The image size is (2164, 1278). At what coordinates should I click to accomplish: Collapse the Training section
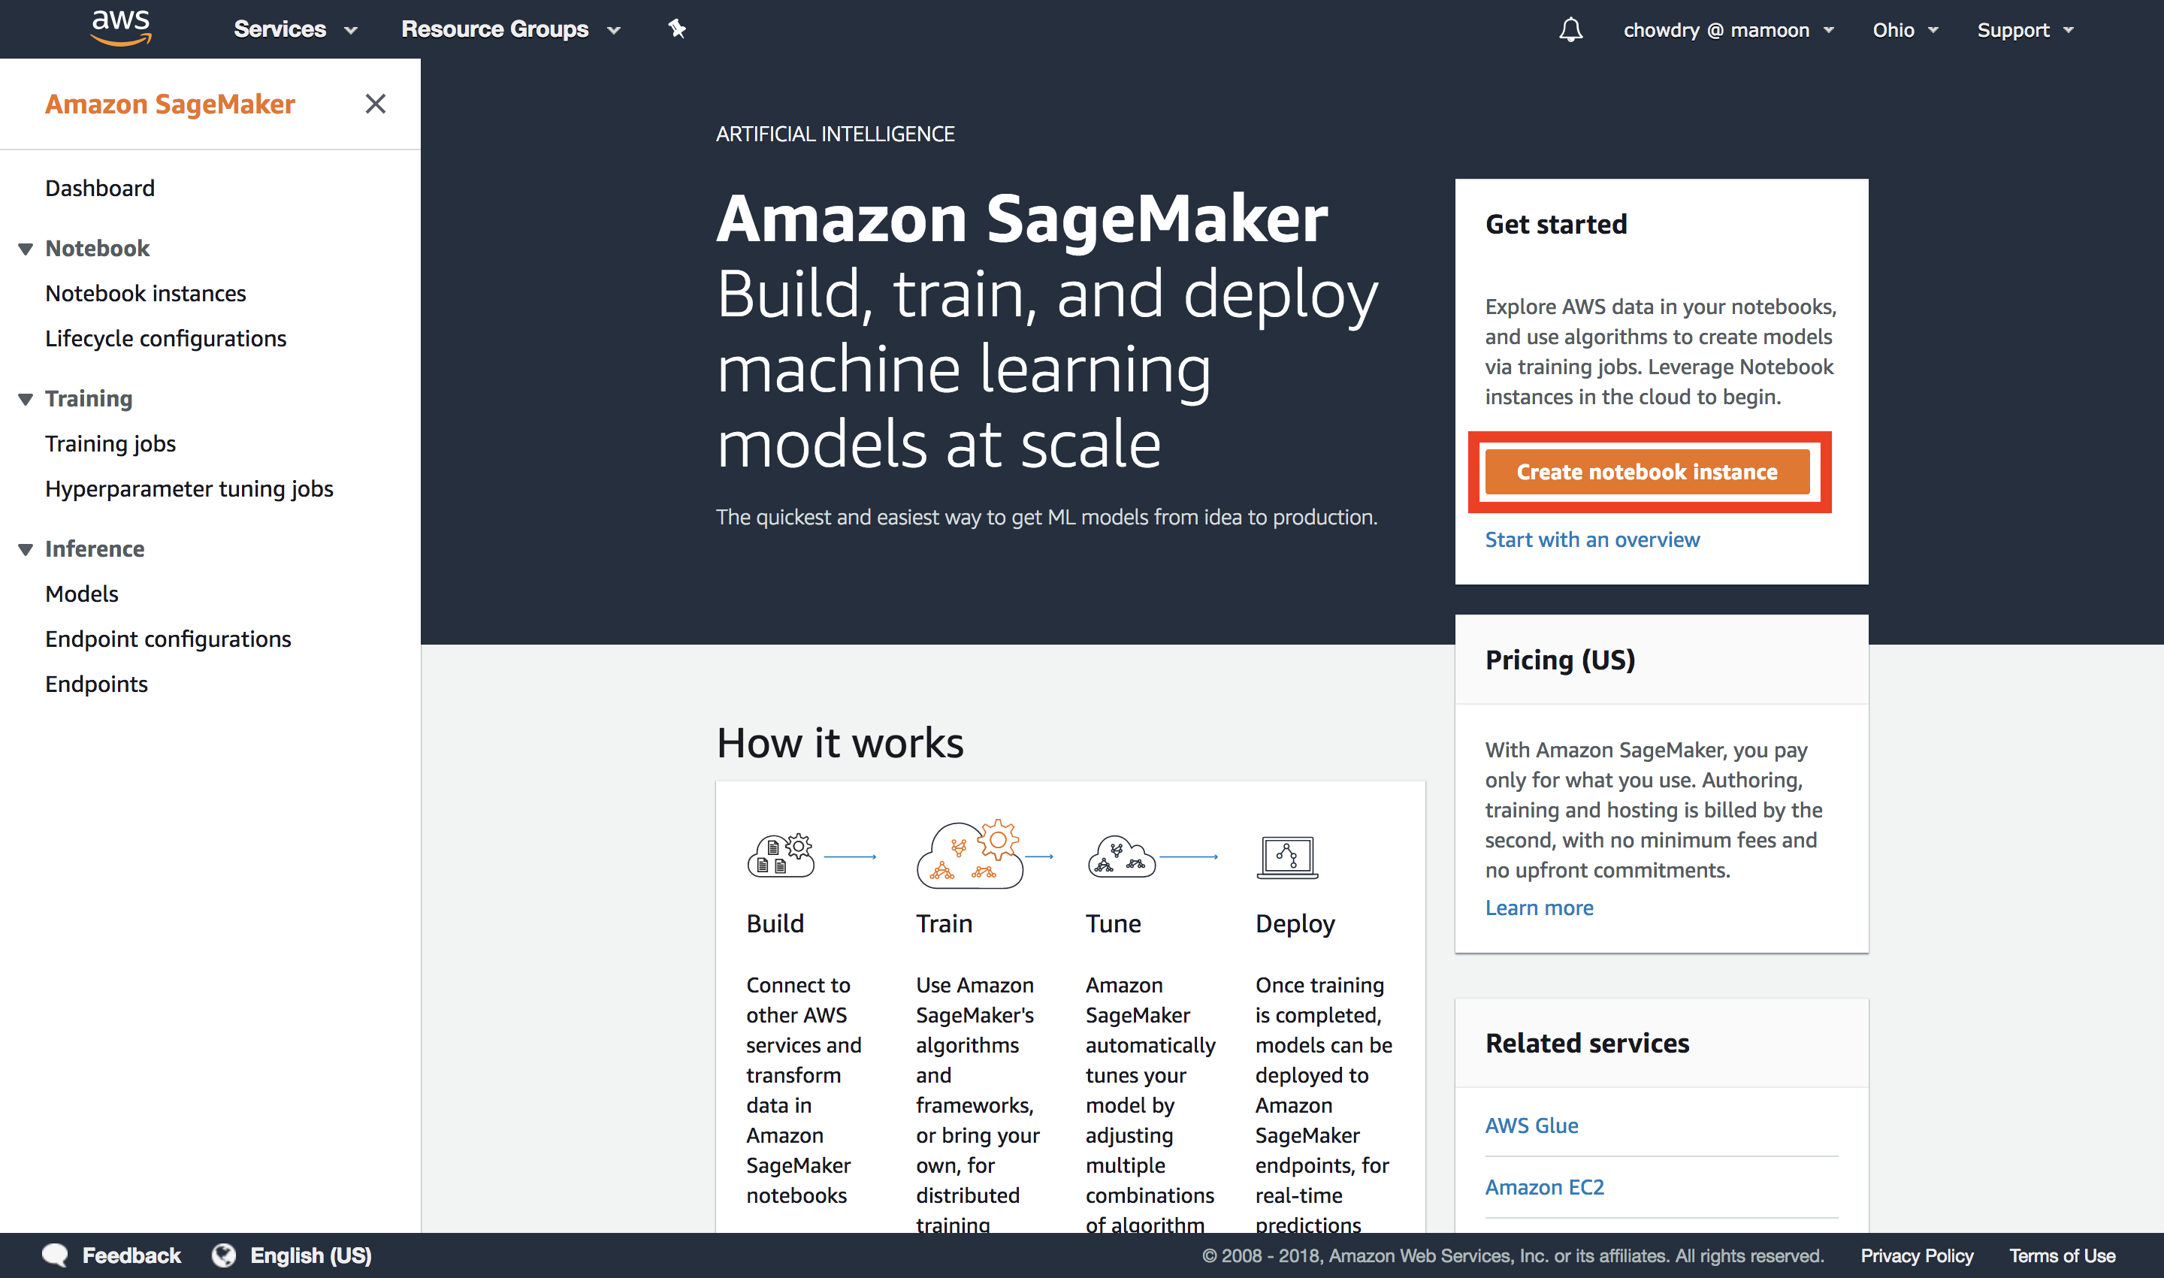point(25,398)
